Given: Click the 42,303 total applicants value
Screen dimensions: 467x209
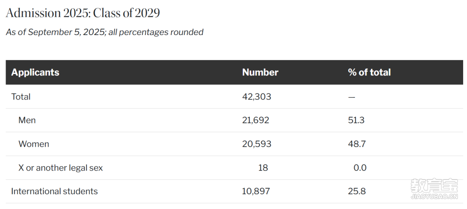Looking at the screenshot, I should pos(256,96).
